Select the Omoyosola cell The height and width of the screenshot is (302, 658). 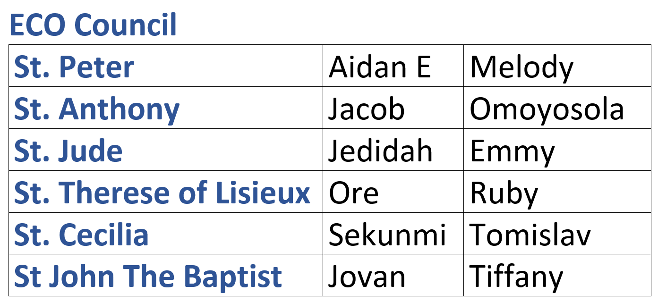(557, 108)
